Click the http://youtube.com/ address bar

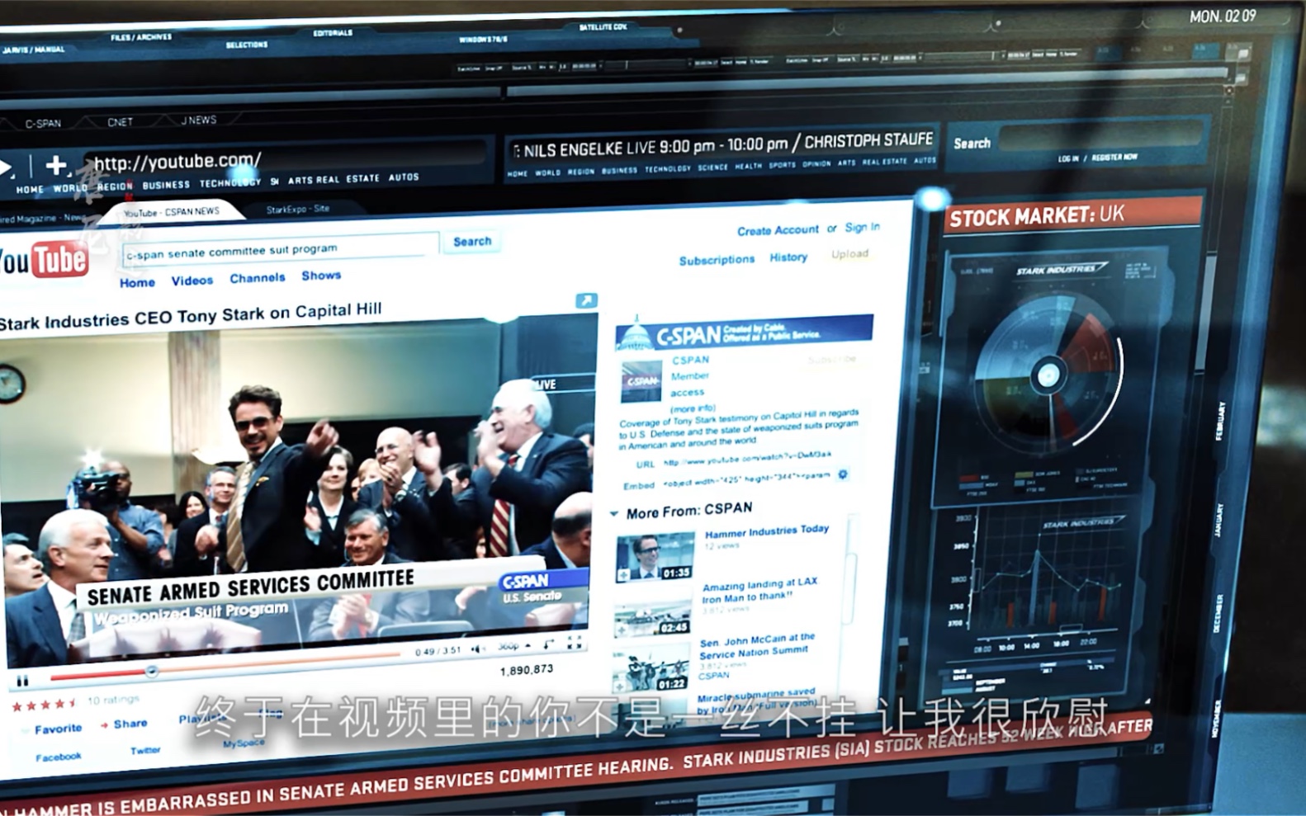[285, 158]
